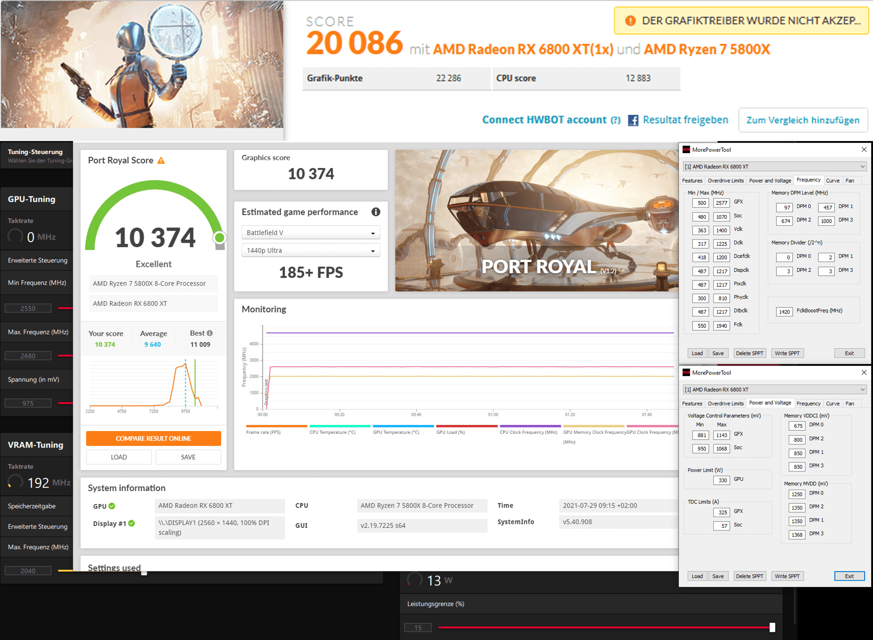Click the Connect HWBOT account link
The image size is (873, 640).
(x=544, y=120)
